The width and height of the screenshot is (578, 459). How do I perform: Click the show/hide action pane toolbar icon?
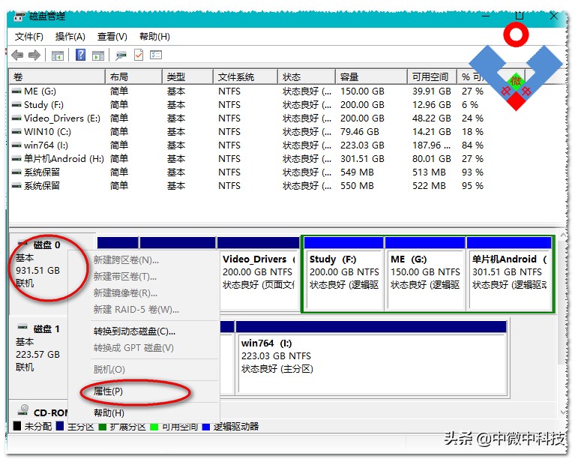(x=98, y=55)
